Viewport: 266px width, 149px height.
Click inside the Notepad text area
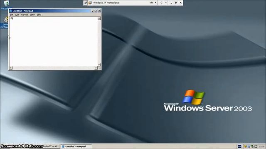[54, 41]
